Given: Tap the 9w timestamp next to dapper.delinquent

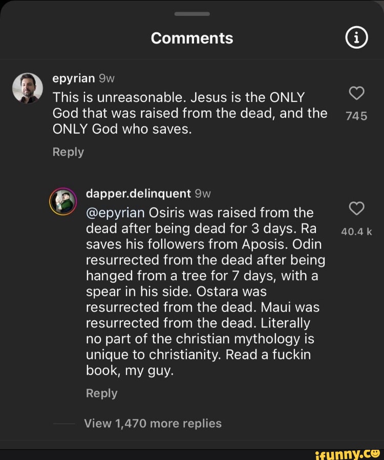Looking at the screenshot, I should (x=203, y=194).
